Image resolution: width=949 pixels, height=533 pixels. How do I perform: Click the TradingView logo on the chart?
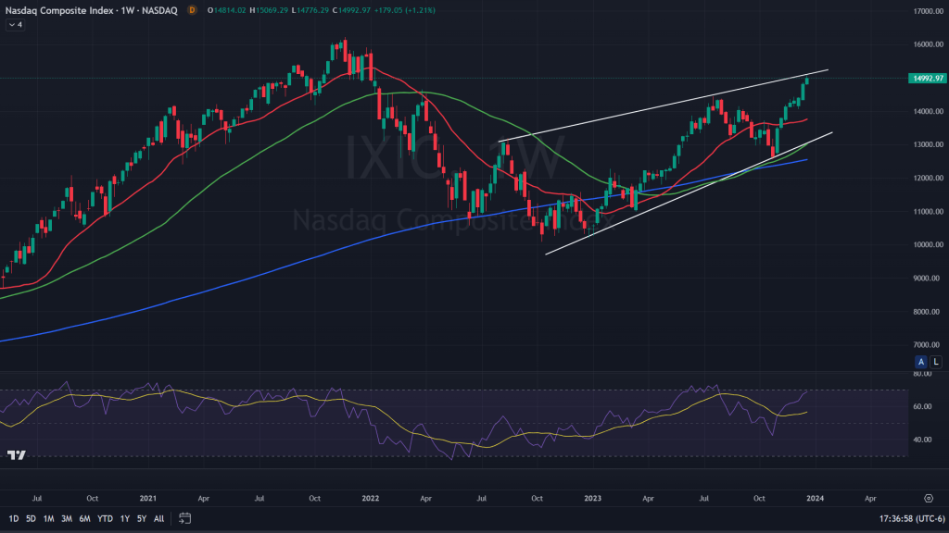coord(16,454)
